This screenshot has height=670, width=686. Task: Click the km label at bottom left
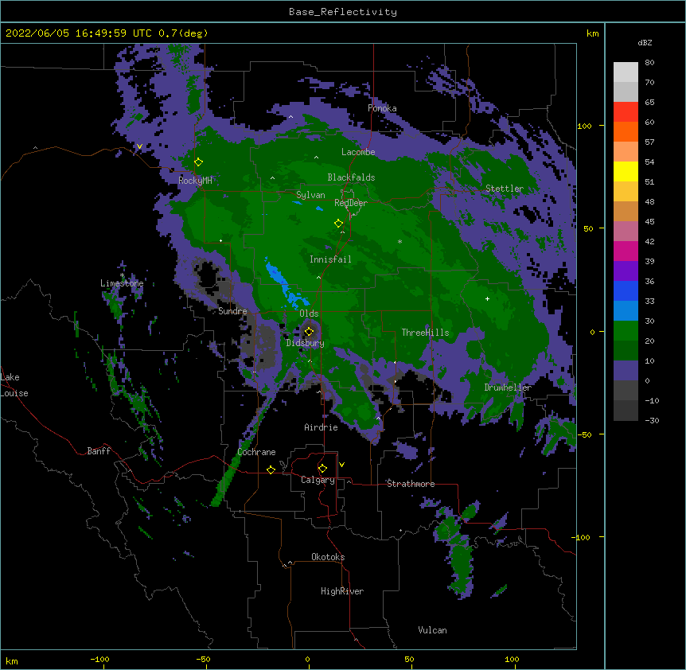12,661
